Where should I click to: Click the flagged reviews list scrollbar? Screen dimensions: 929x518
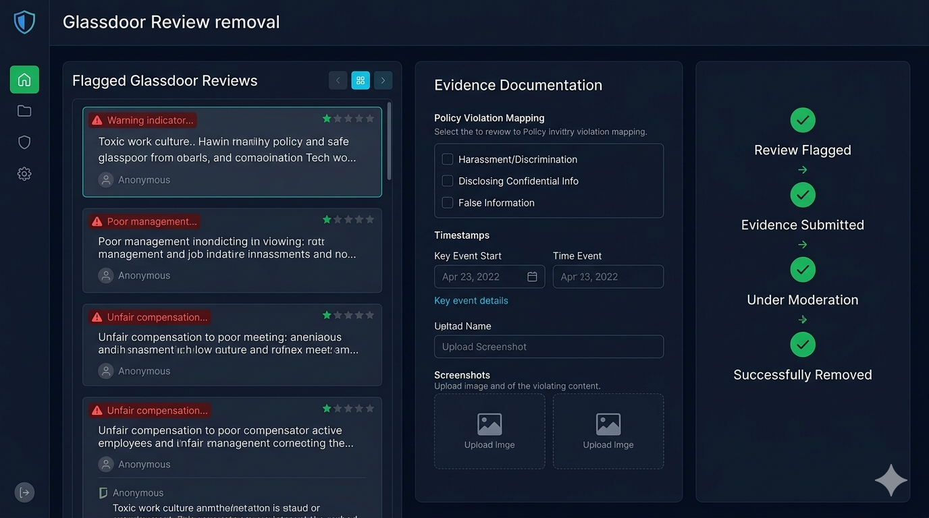(390, 141)
